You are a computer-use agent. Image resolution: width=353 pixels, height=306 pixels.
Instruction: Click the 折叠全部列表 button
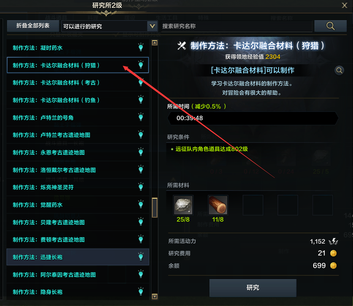click(x=33, y=26)
